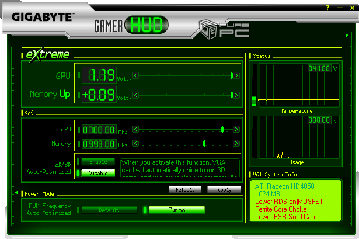The width and height of the screenshot is (359, 239).
Task: Click the temperature level bar meter
Action: coord(254,85)
